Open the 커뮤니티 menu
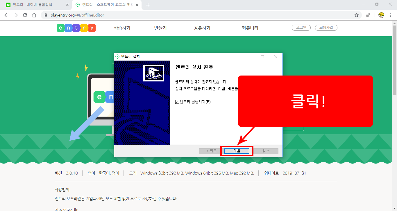The width and height of the screenshot is (397, 211). point(250,28)
